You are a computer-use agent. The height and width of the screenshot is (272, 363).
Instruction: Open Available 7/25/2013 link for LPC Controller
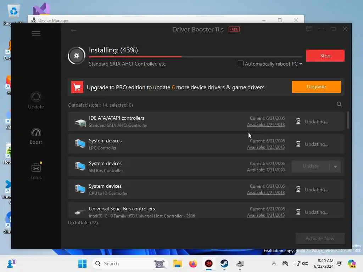click(266, 147)
